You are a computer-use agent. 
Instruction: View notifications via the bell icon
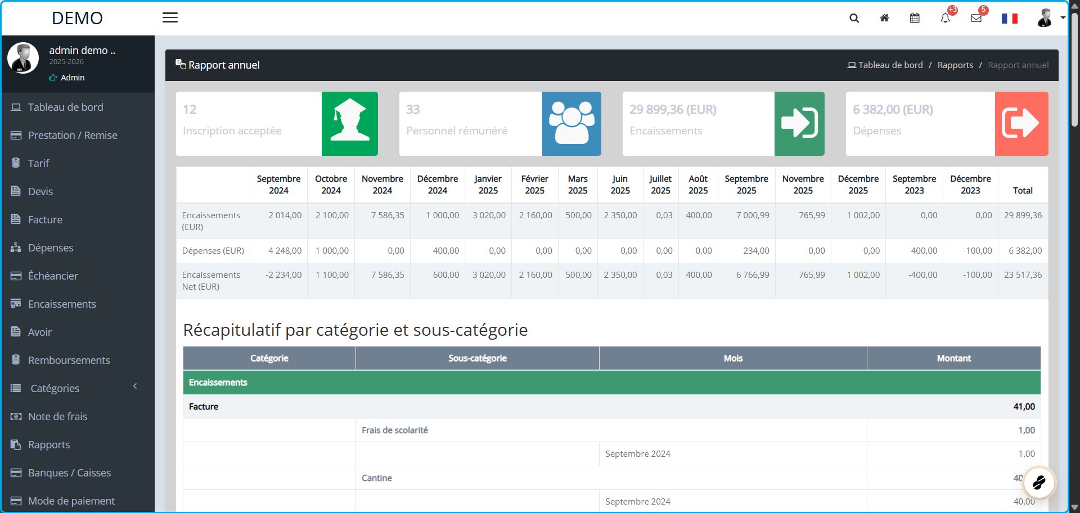946,19
